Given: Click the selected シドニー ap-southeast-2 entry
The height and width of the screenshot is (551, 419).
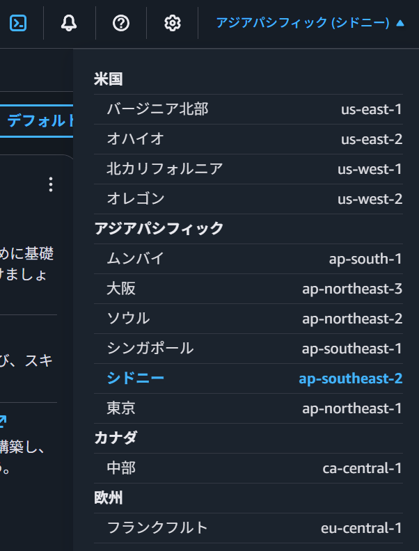Looking at the screenshot, I should [x=248, y=378].
